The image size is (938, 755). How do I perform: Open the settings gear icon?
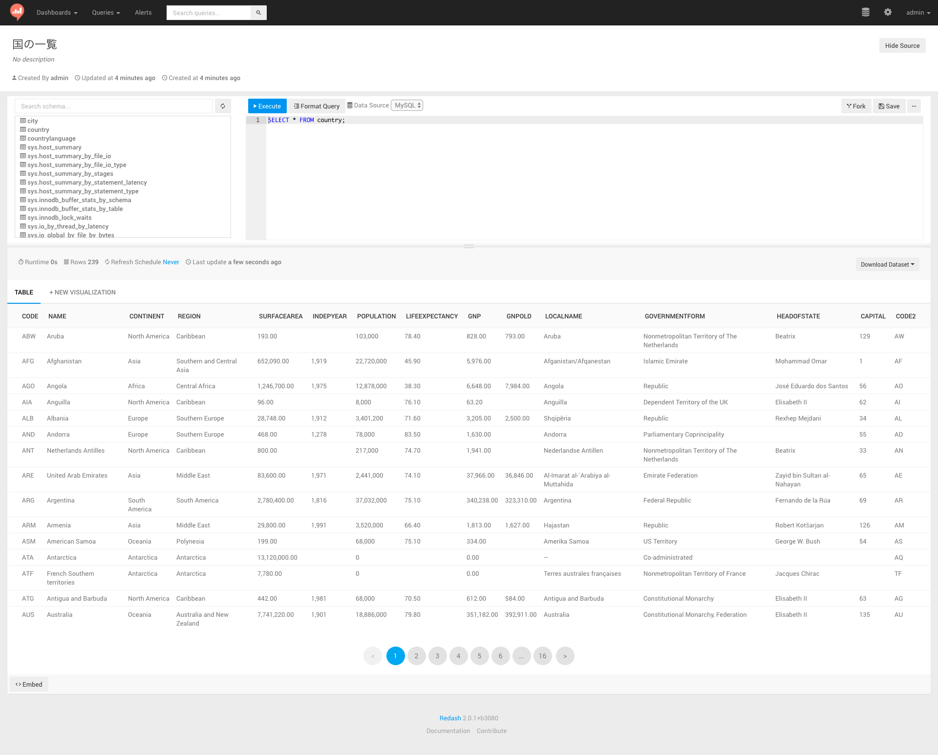coord(888,13)
